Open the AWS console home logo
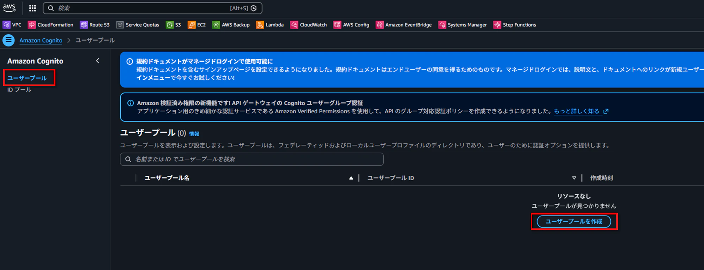The height and width of the screenshot is (270, 704). tap(9, 8)
